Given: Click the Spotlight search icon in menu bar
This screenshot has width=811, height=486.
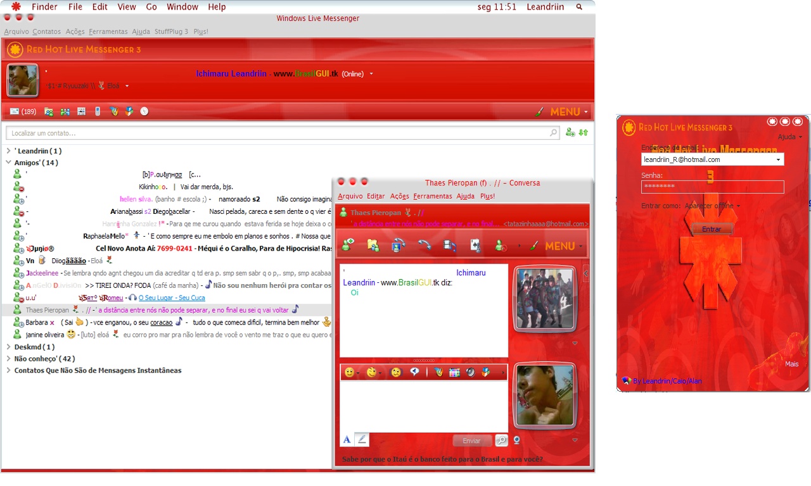Looking at the screenshot, I should [x=579, y=7].
